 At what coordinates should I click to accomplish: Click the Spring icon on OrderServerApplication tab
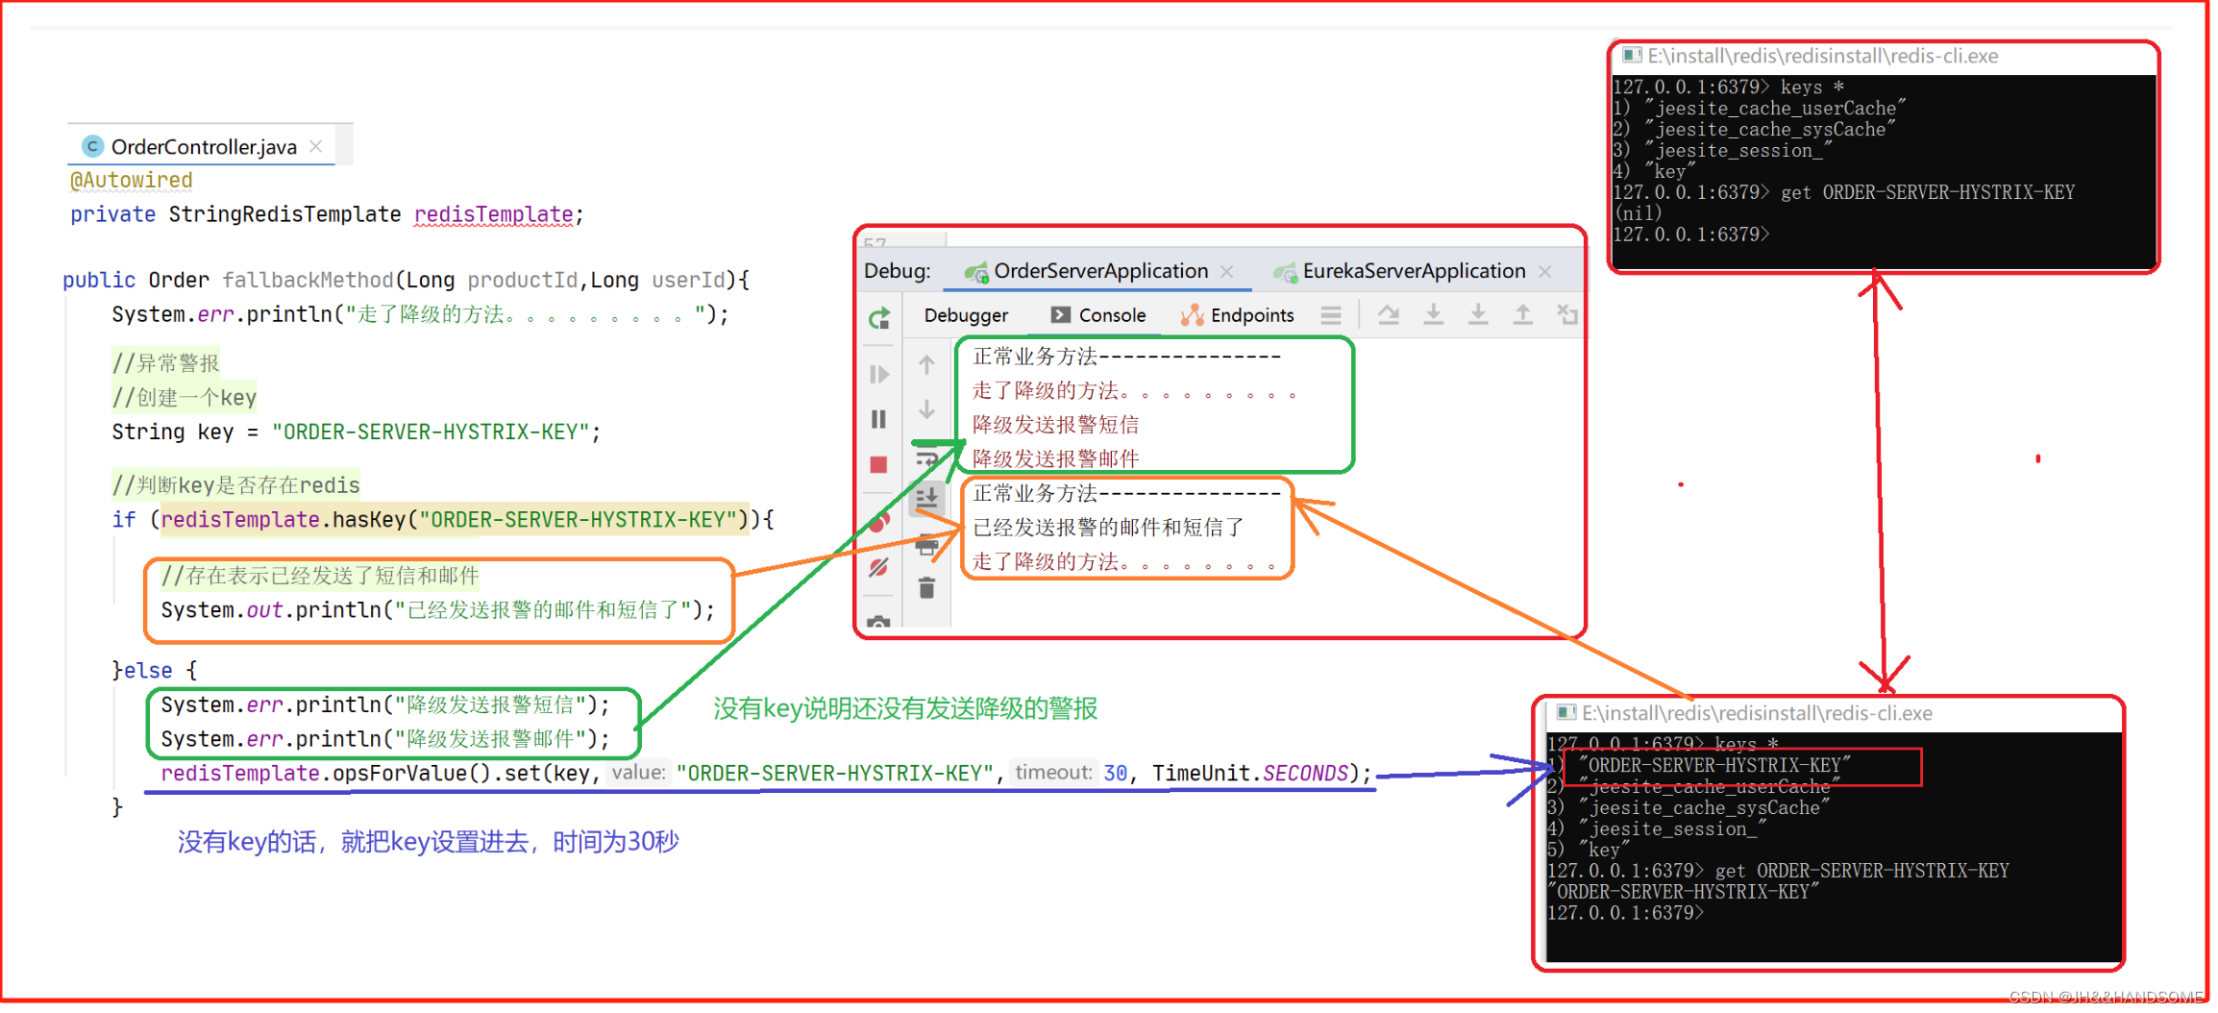(x=976, y=272)
